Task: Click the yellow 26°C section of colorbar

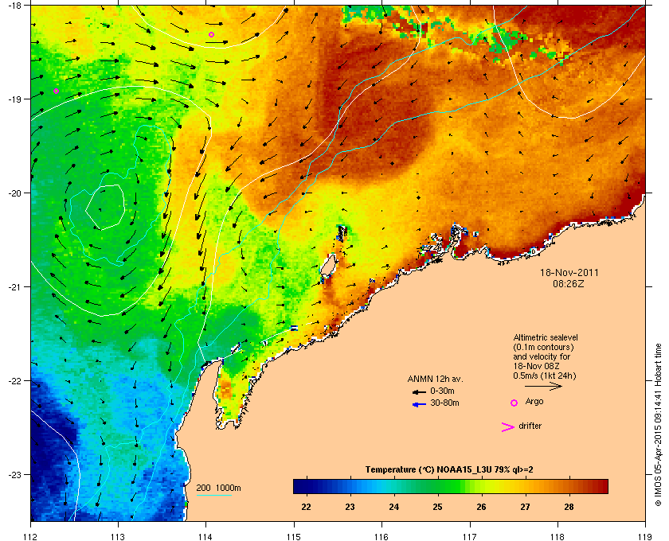Action: pyautogui.click(x=481, y=486)
